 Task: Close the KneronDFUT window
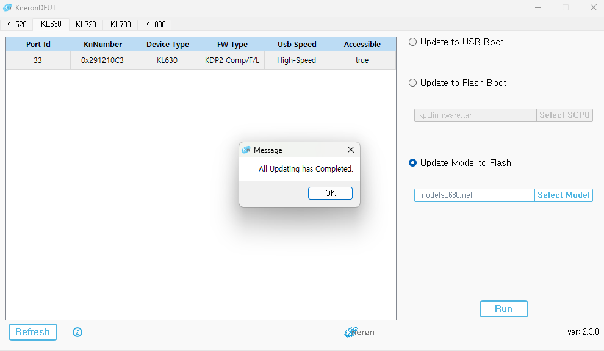pos(594,7)
